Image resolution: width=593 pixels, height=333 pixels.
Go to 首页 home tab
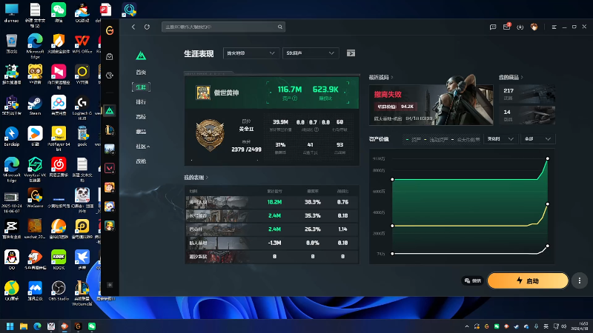tap(141, 72)
